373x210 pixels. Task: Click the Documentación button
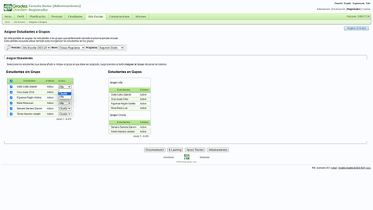pyautogui.click(x=154, y=150)
